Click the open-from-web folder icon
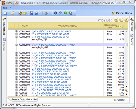 coord(20,13)
